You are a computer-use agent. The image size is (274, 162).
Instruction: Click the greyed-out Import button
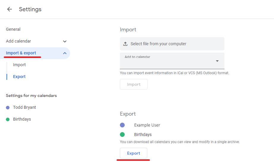(x=134, y=84)
